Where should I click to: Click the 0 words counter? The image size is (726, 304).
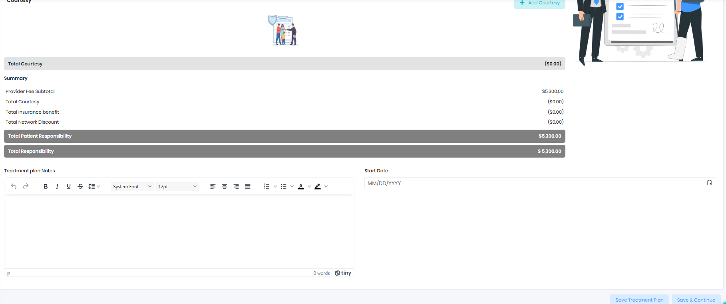point(322,273)
